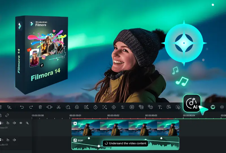Screen dimensions: 226x153
Task: Choose the Select (arrow) tool
Action: 9,107
